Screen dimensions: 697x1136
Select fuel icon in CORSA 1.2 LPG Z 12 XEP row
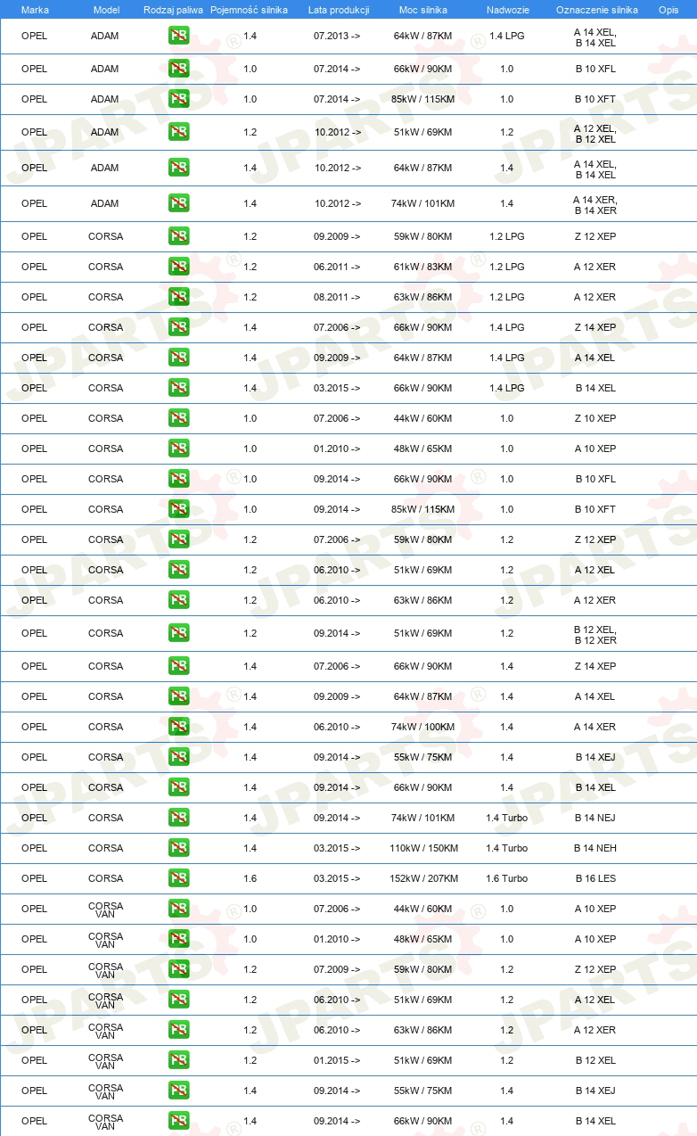[178, 236]
